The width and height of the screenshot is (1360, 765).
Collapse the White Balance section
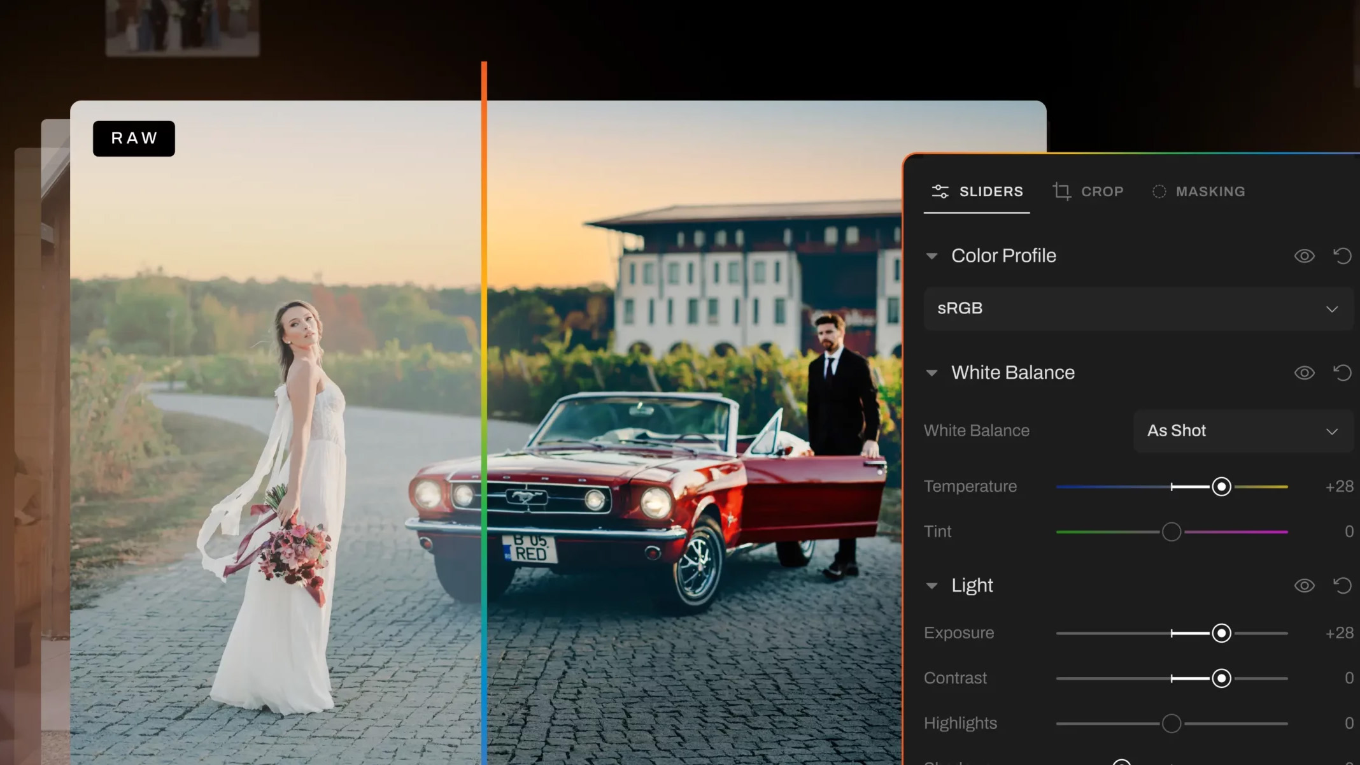[931, 373]
